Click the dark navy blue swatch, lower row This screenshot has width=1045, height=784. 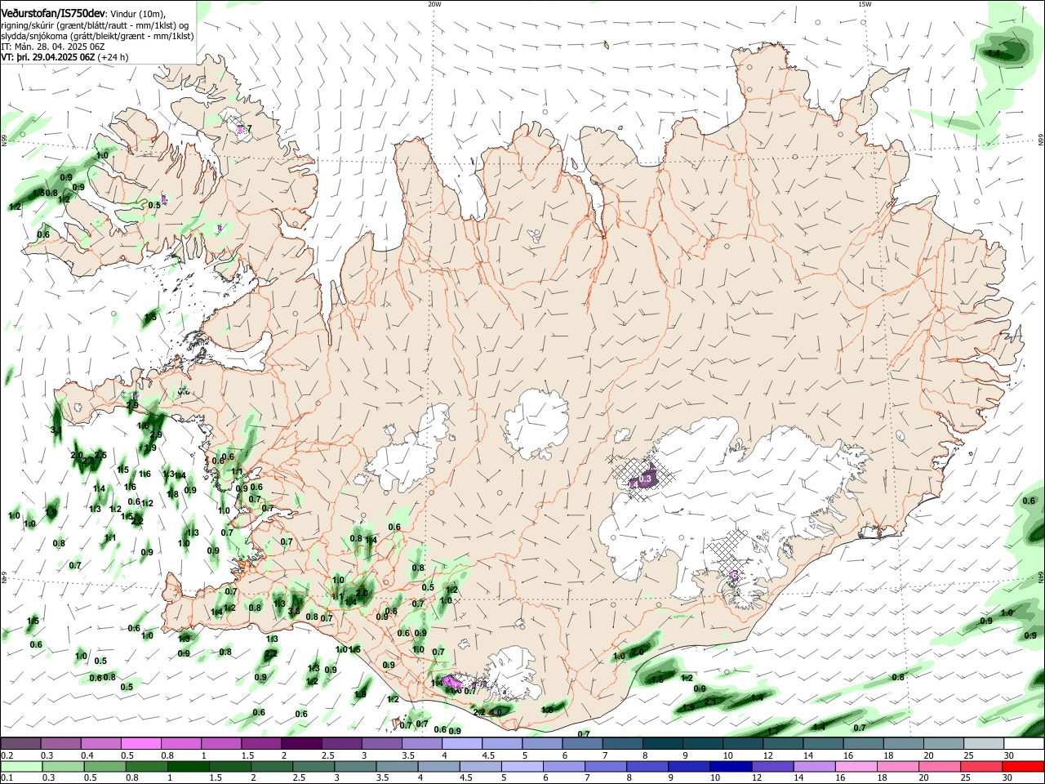(x=731, y=766)
